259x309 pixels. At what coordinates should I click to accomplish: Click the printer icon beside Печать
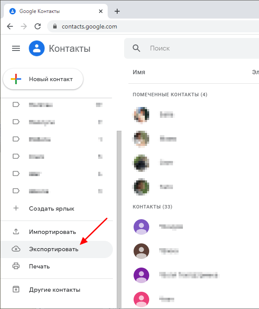pyautogui.click(x=16, y=266)
